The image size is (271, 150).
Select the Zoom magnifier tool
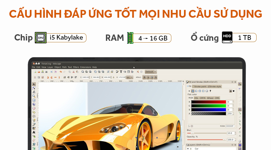34,96
